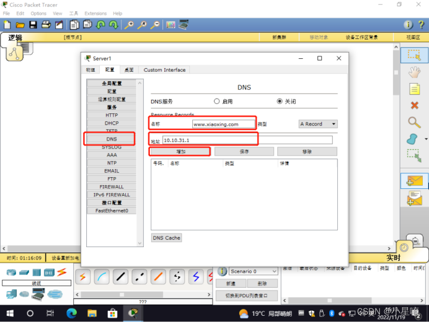Click the yellow help question mark icon
Image resolution: width=429 pixels, height=322 pixels.
[421, 25]
